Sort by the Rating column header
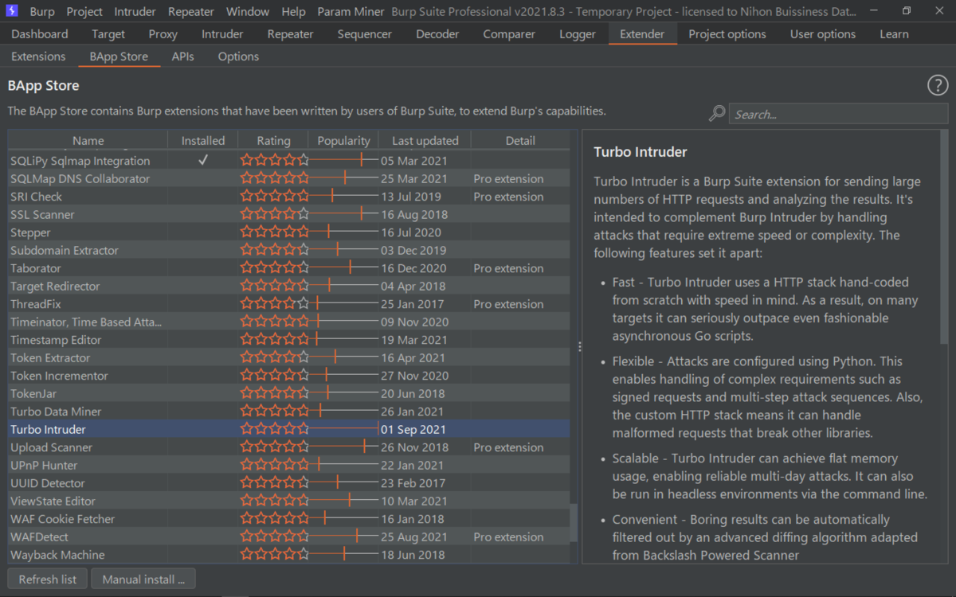This screenshot has width=956, height=597. [x=273, y=140]
